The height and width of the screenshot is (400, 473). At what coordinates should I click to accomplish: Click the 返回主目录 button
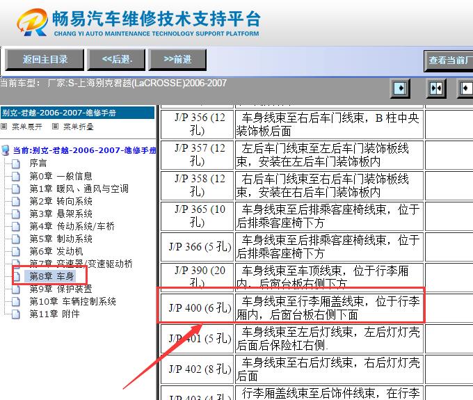point(45,60)
